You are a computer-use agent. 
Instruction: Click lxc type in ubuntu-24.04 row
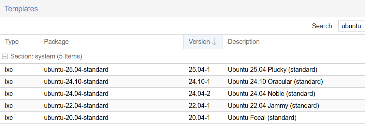[x=9, y=94]
